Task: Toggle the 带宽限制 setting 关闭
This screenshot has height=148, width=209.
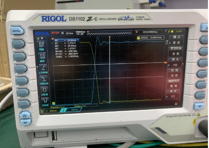Action: [176, 54]
